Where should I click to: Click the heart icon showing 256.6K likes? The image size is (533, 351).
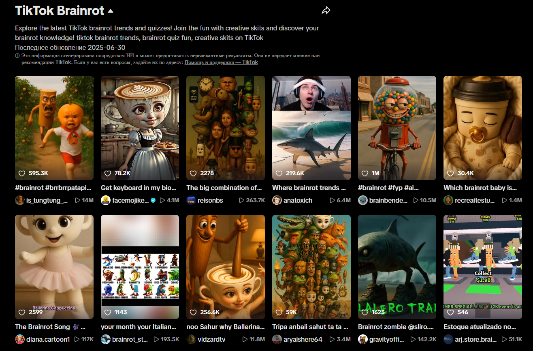click(x=193, y=312)
